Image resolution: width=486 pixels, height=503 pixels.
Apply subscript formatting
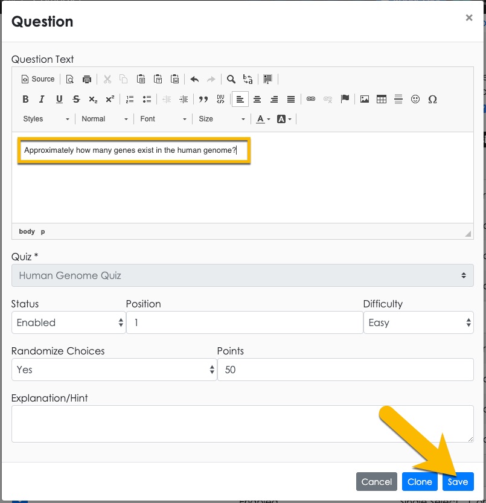(93, 99)
